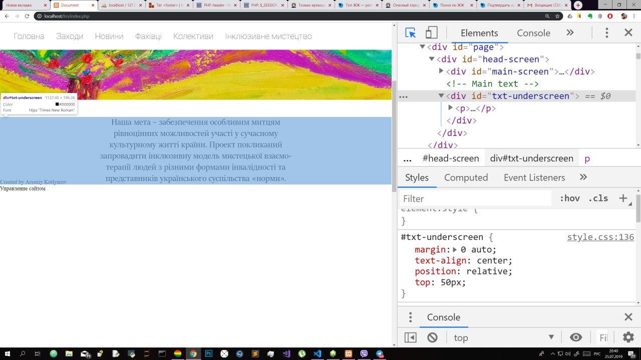The width and height of the screenshot is (641, 360).
Task: Open the top JavaScript context dropdown
Action: (x=504, y=337)
